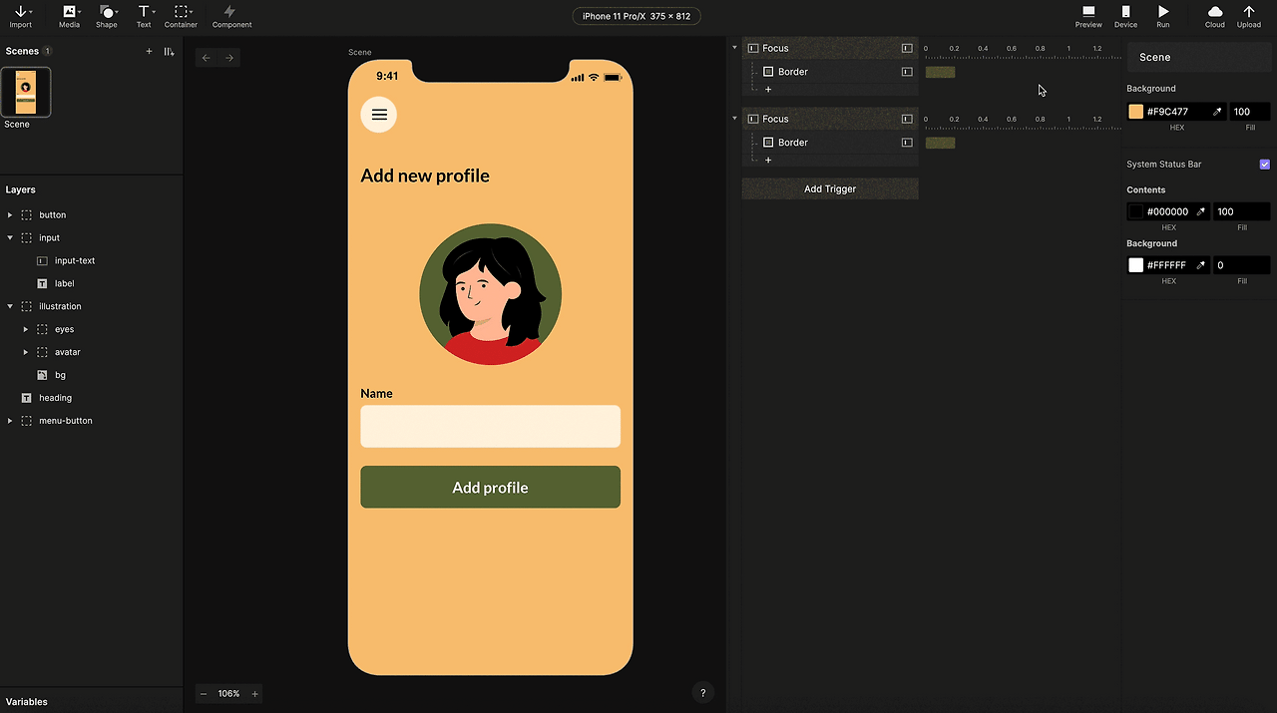Select the avatar layer in Layers
Image resolution: width=1277 pixels, height=713 pixels.
click(68, 351)
